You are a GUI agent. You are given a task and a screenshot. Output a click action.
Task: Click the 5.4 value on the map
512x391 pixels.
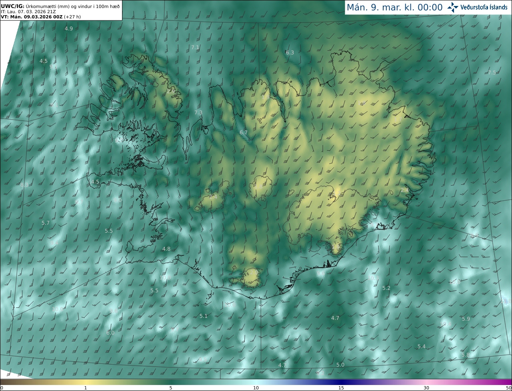[x=422, y=346]
